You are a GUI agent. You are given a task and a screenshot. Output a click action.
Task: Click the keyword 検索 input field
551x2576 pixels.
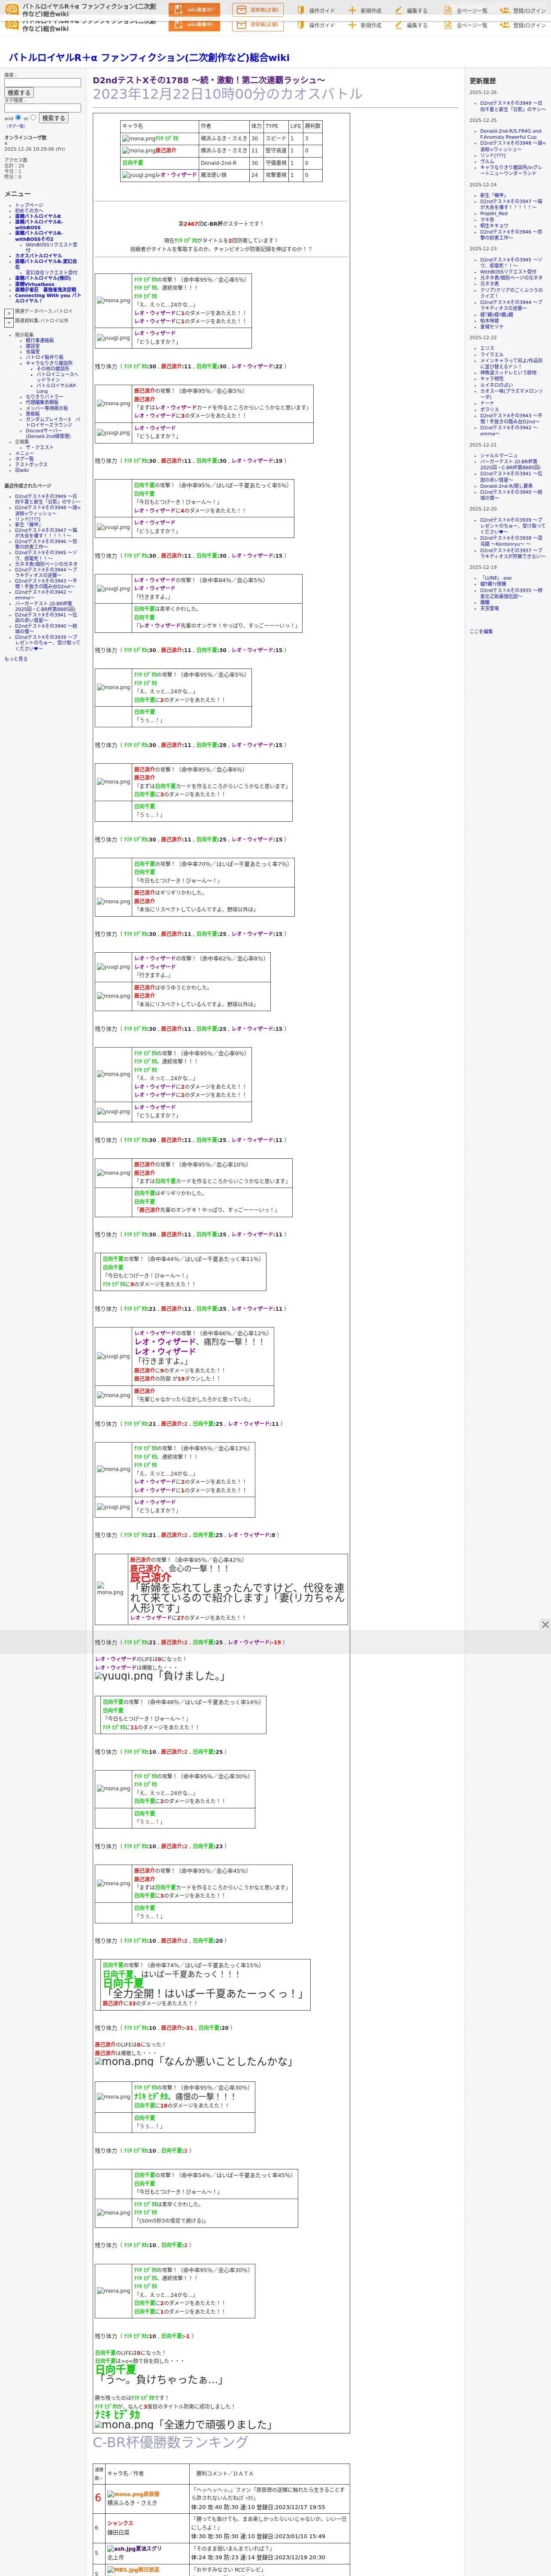42,83
